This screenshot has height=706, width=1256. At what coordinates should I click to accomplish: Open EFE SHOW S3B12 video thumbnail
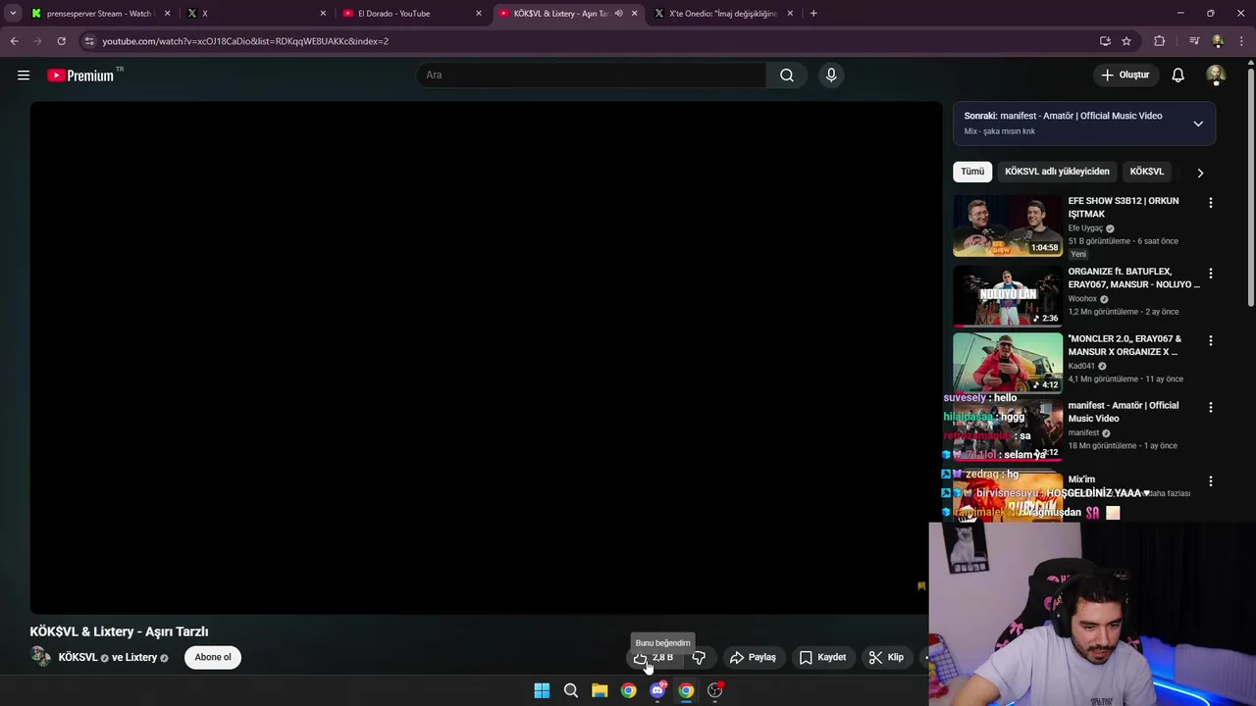pos(1008,226)
